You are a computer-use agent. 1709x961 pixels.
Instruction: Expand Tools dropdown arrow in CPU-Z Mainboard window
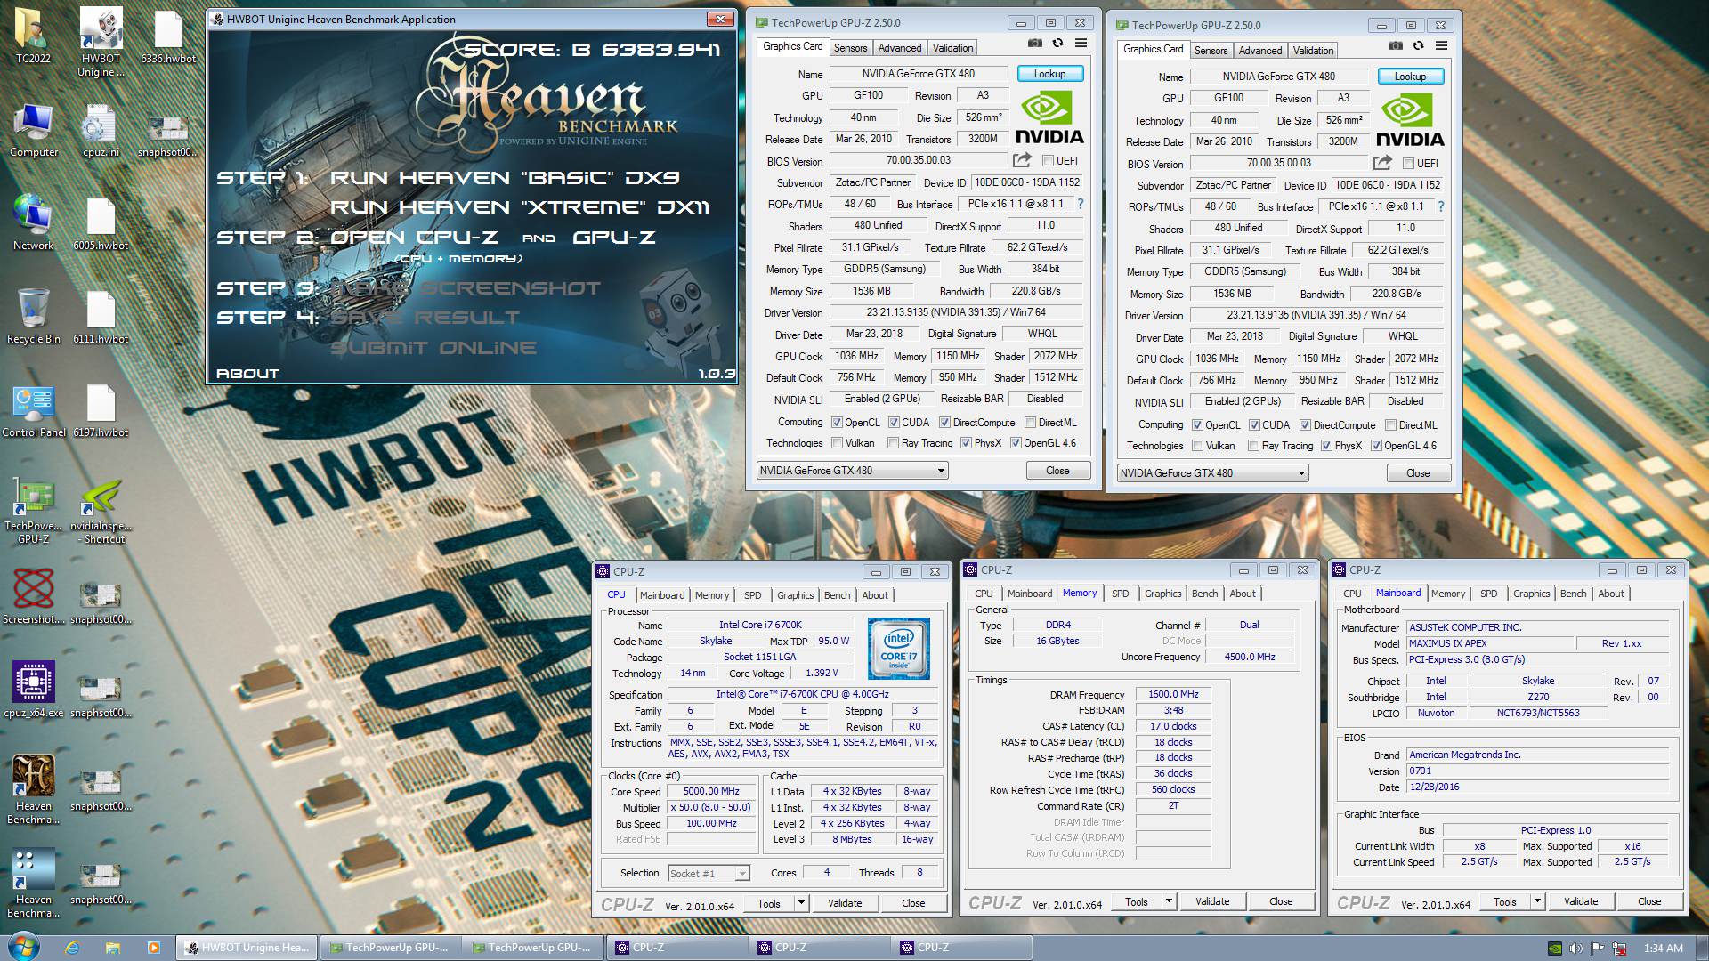click(x=1537, y=901)
